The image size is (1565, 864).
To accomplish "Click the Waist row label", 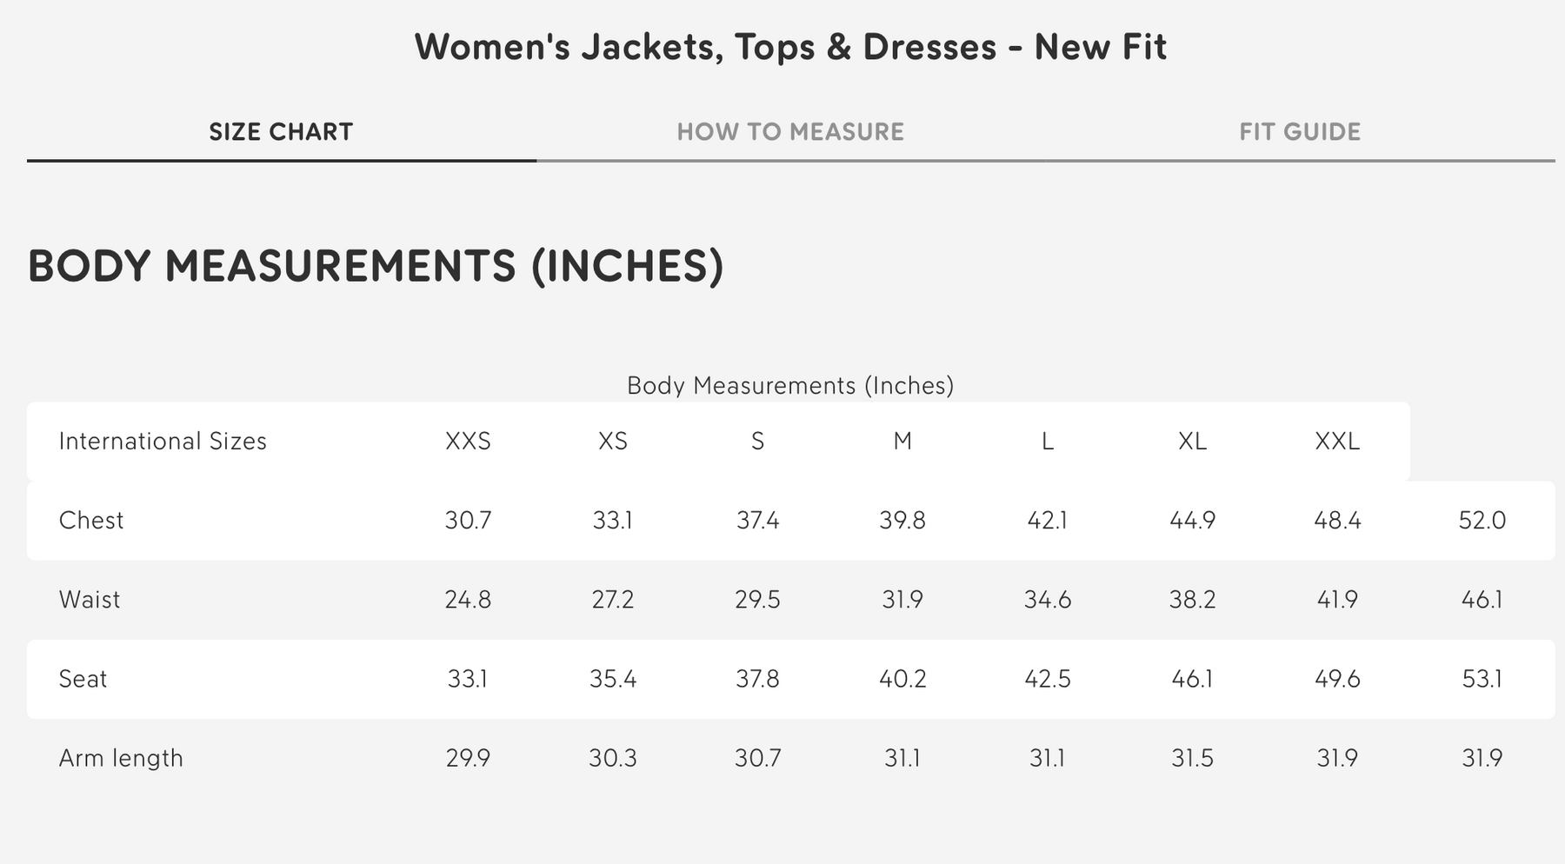I will point(90,600).
